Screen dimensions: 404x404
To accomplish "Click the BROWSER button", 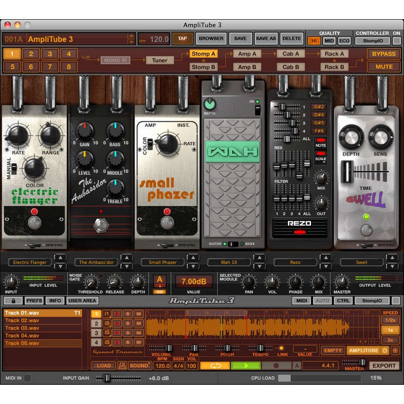I will pyautogui.click(x=211, y=39).
